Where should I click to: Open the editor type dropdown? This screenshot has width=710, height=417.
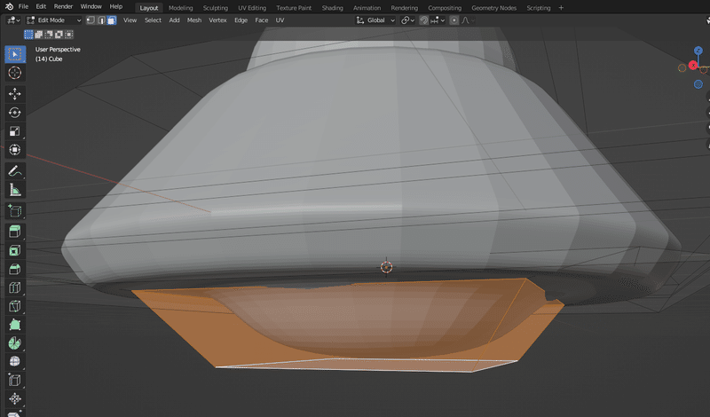click(13, 20)
